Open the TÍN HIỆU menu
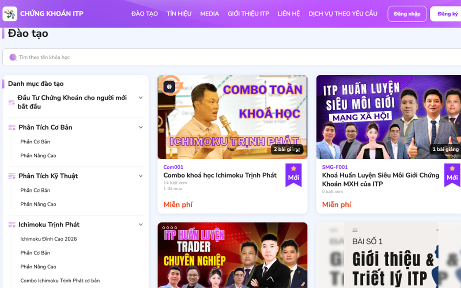The image size is (461, 288). point(179,14)
